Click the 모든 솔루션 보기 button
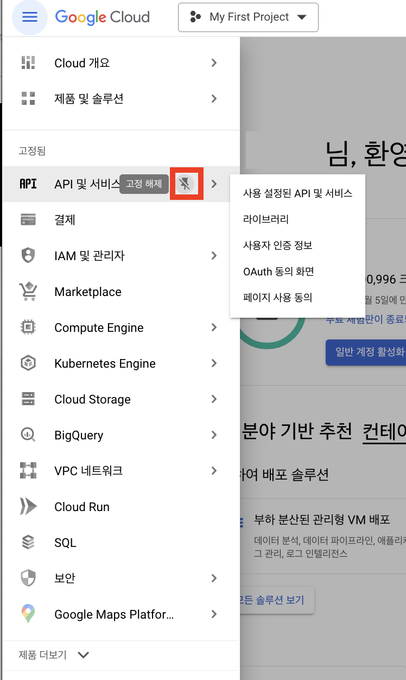The height and width of the screenshot is (680, 406). (x=277, y=600)
